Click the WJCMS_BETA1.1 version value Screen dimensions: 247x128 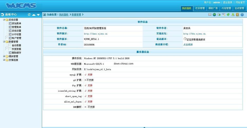coord(91,39)
